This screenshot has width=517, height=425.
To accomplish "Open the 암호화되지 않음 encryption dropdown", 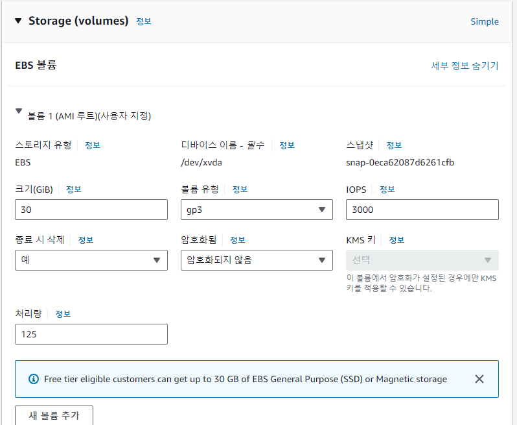I will coord(257,260).
